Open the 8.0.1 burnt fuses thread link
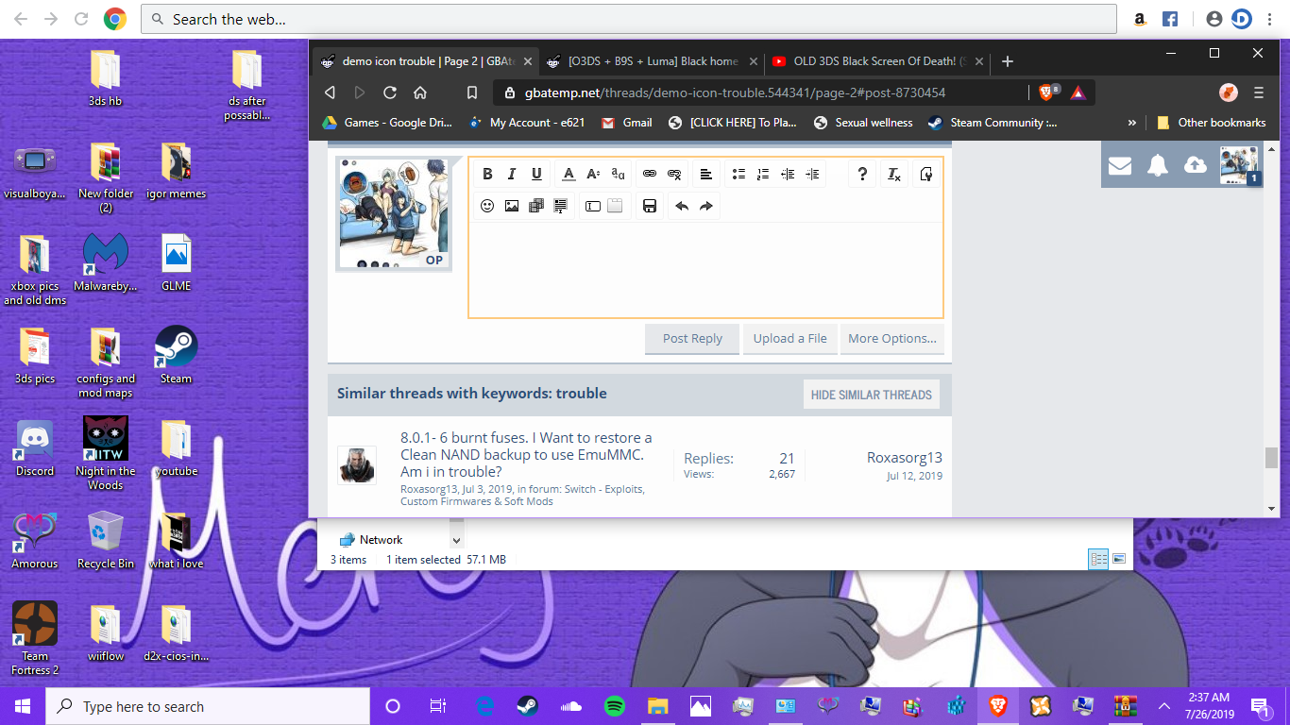This screenshot has height=725, width=1290. (x=526, y=455)
